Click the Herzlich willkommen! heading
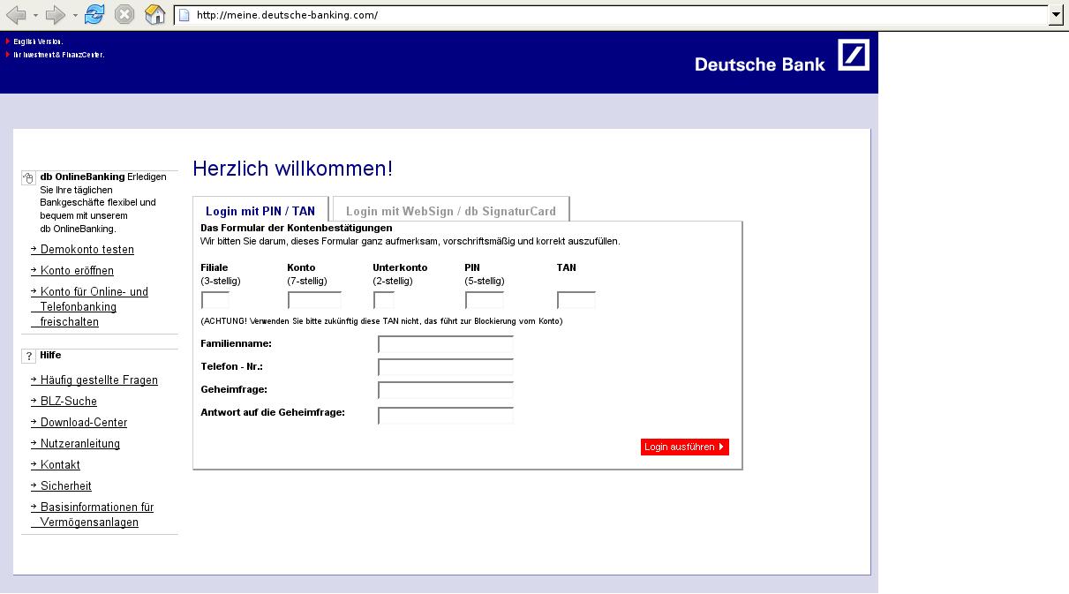 point(293,169)
